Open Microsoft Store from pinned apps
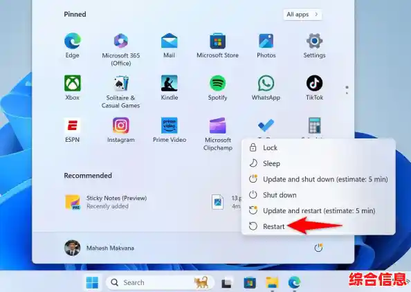 tap(217, 46)
